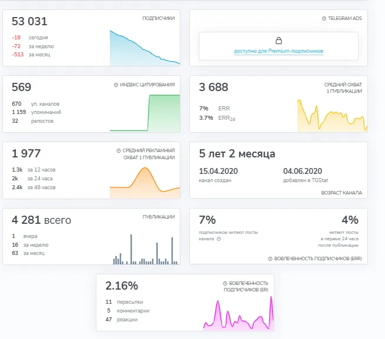385x339 pixels.
Task: Open the yellow average reach chart
Action: point(333,115)
